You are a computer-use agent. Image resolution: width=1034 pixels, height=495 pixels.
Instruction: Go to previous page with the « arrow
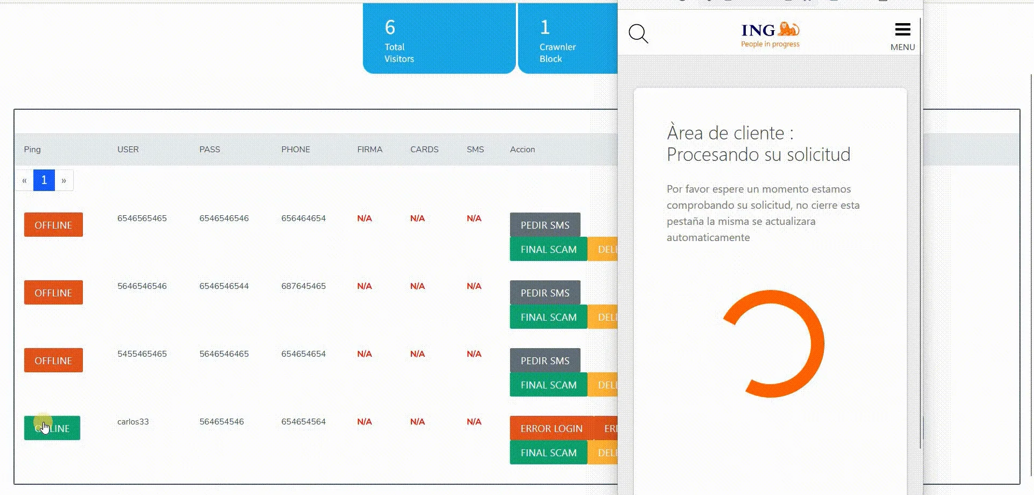click(24, 180)
